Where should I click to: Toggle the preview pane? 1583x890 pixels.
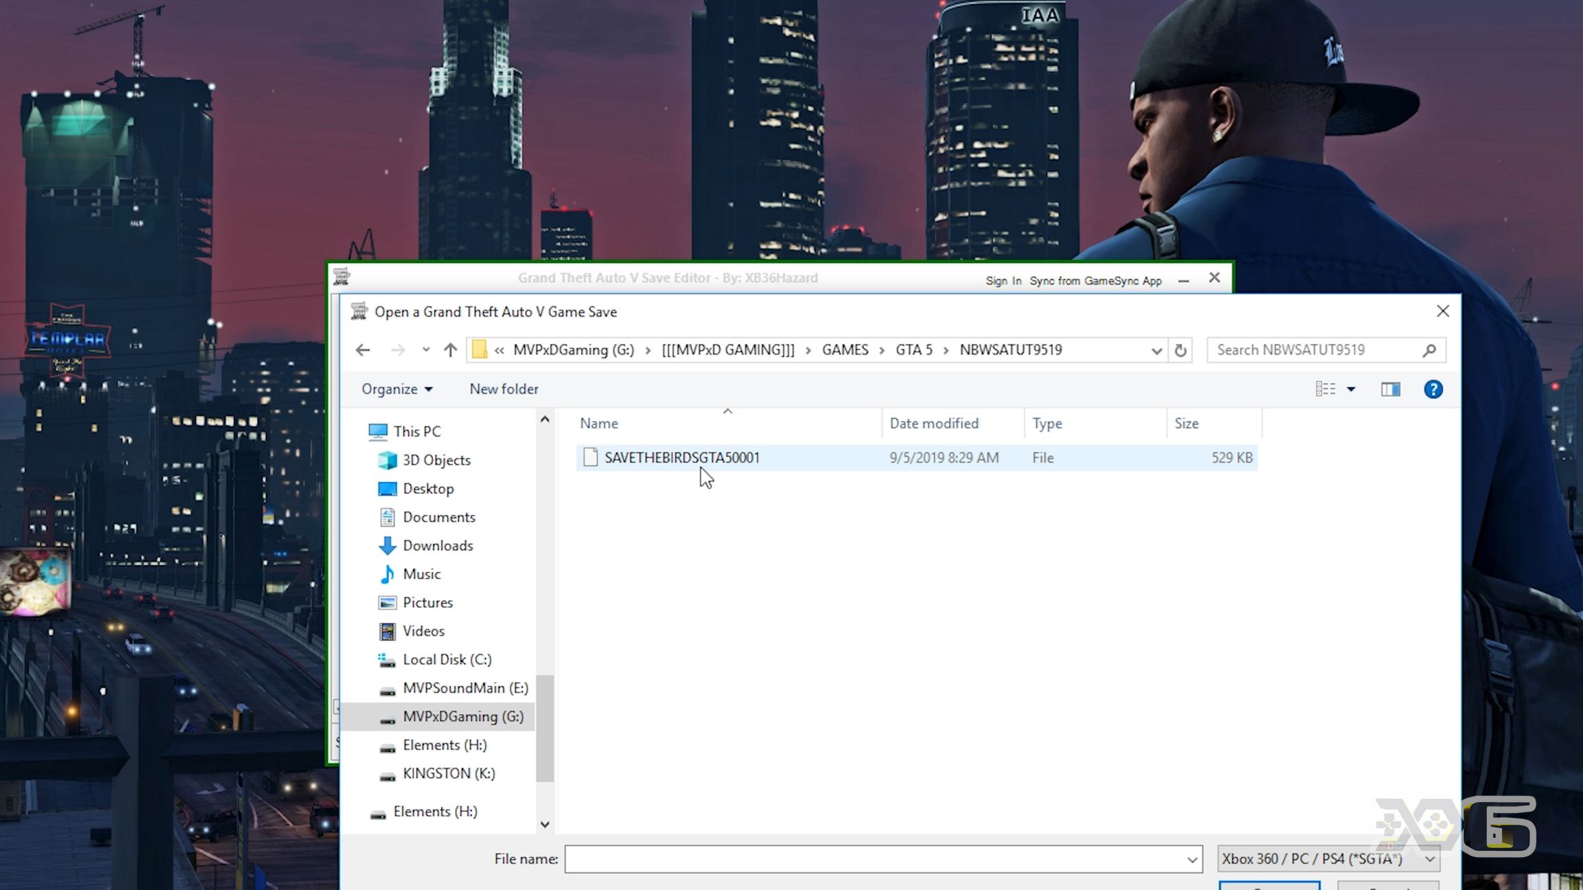coord(1391,389)
